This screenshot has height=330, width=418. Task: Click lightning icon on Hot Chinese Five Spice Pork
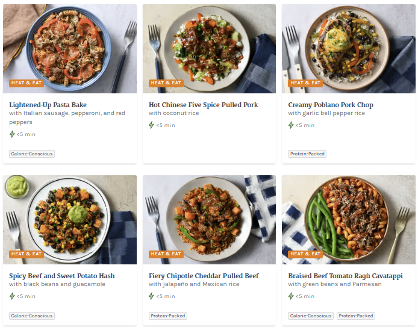[152, 125]
